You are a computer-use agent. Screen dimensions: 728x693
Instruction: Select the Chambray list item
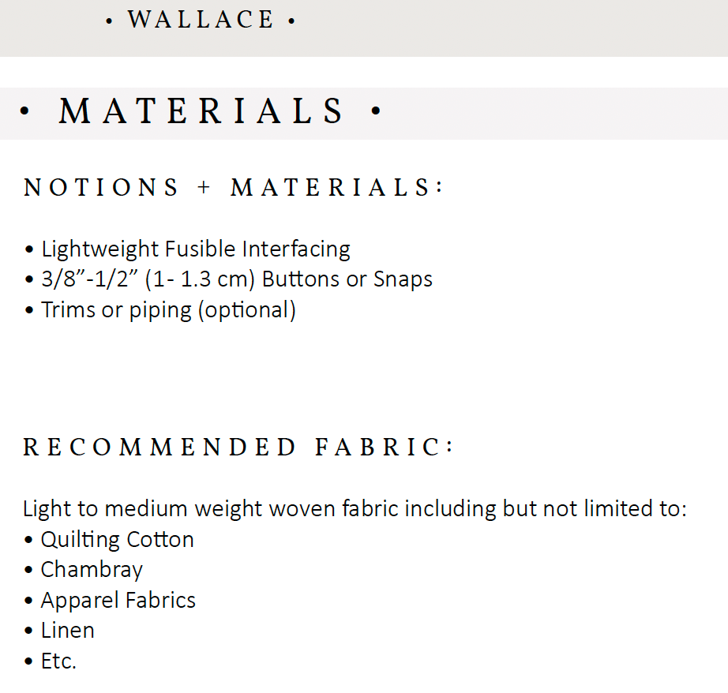pos(92,570)
